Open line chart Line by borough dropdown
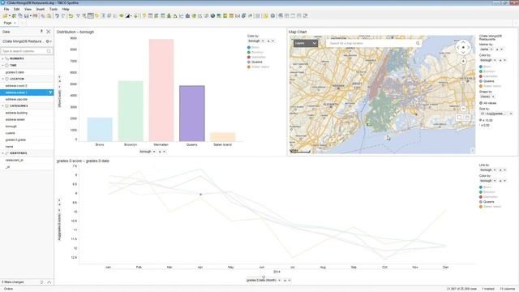519x292 pixels. [x=488, y=170]
